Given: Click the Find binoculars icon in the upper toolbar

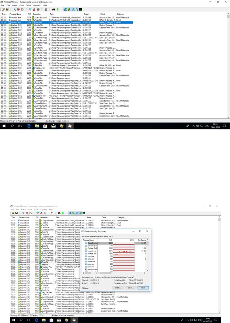Looking at the screenshot, I should [x=53, y=10].
